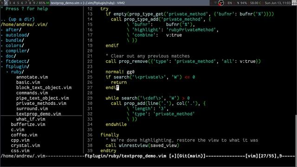Switch to workspace 8

tap(30, 3)
